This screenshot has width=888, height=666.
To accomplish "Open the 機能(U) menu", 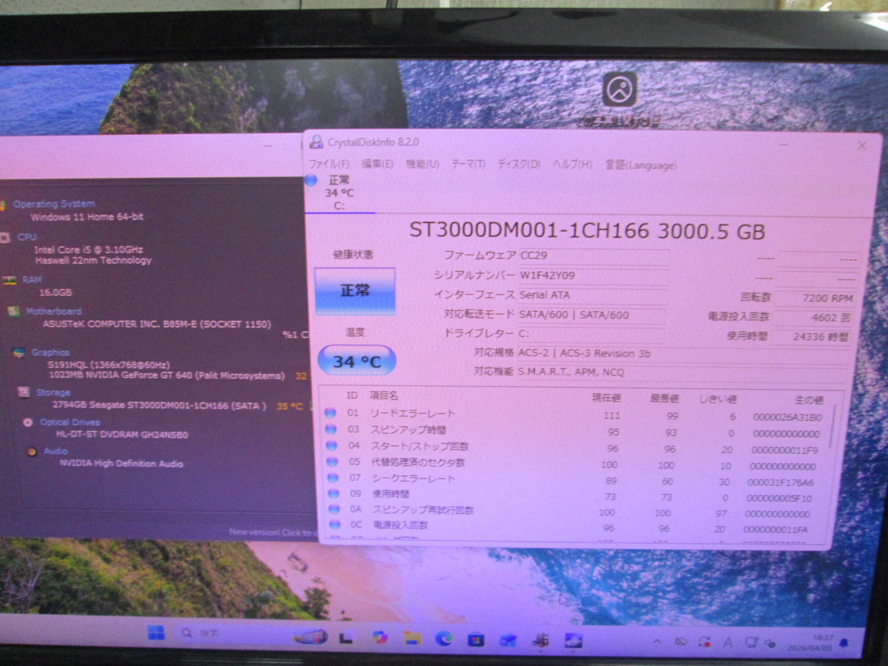I will [x=422, y=164].
